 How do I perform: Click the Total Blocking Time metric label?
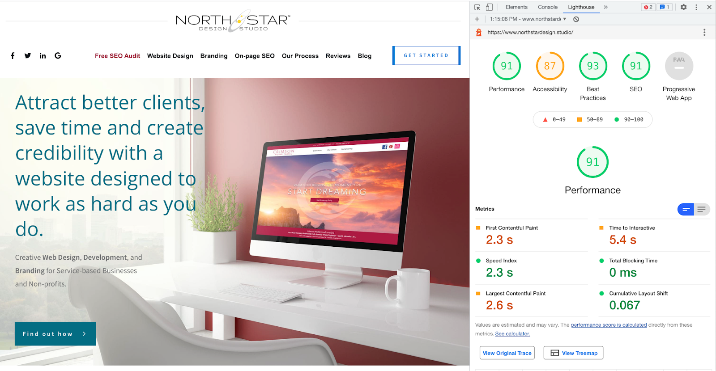633,261
